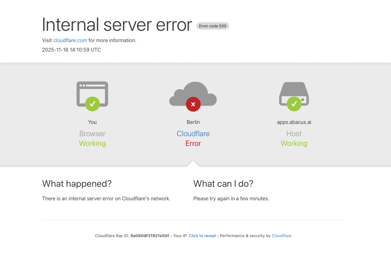
Task: Click the Working status under Browser
Action: (x=92, y=143)
